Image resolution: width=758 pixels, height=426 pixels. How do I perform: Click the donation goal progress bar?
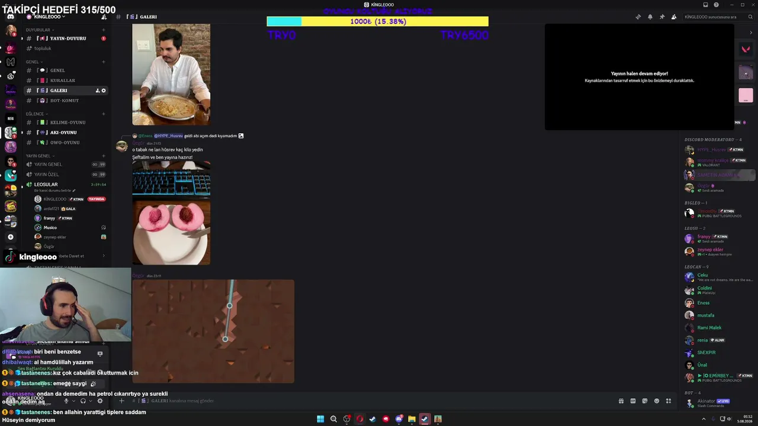click(x=377, y=22)
